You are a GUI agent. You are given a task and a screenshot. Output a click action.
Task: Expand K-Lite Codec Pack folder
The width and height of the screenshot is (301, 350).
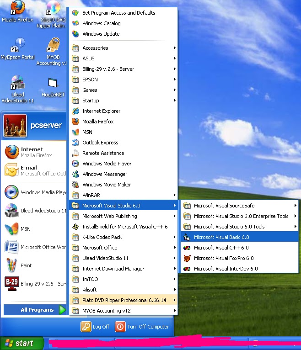[124, 237]
